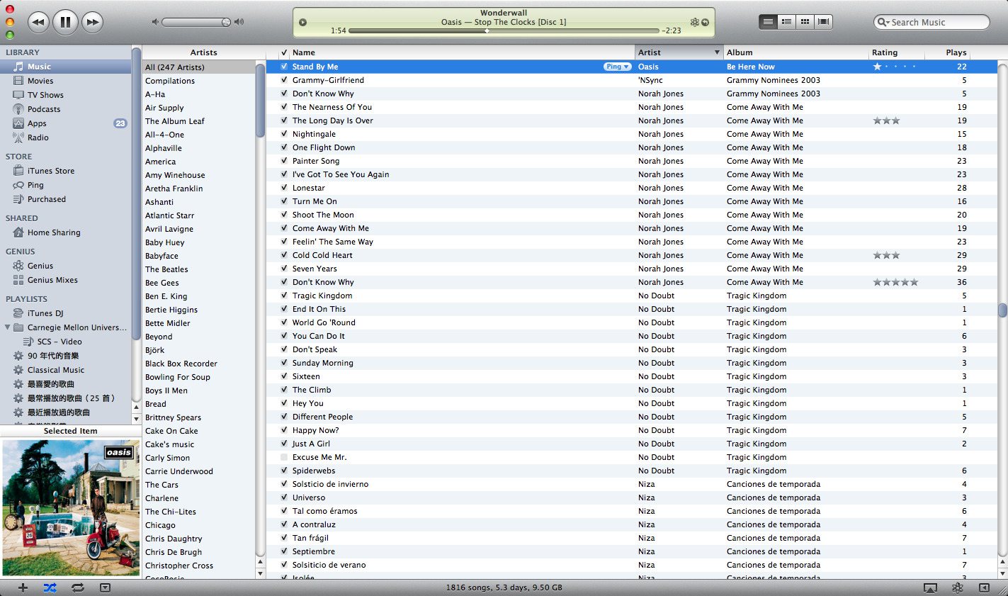Pause the playing song Wonderwall
Image resolution: width=1008 pixels, height=596 pixels.
65,22
